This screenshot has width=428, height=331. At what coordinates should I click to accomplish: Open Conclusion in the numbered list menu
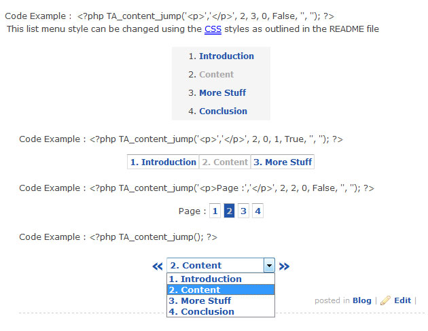point(223,111)
